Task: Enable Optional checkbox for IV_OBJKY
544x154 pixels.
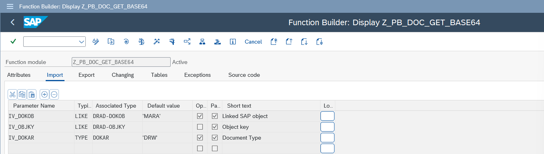Action: click(x=200, y=127)
